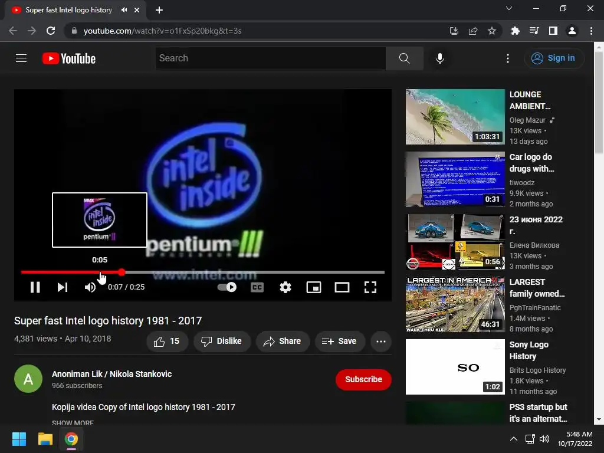The image size is (604, 453).
Task: Open YouTube settings three-dot menu
Action: coord(508,58)
